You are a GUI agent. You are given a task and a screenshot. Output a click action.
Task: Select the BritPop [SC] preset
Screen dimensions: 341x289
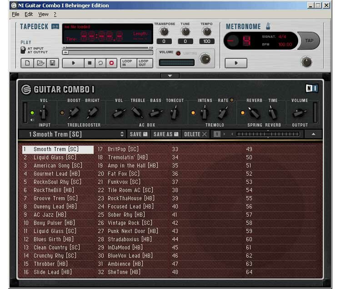point(123,149)
